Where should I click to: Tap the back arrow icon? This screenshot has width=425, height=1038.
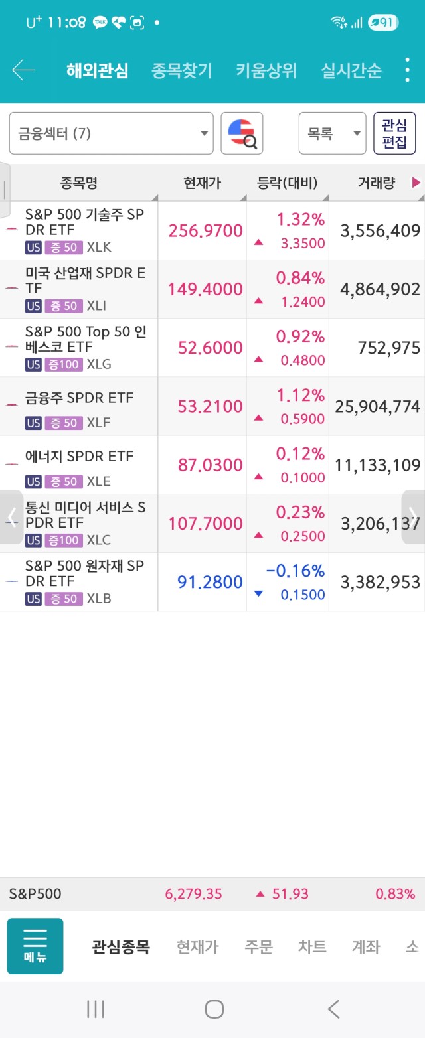pos(23,70)
